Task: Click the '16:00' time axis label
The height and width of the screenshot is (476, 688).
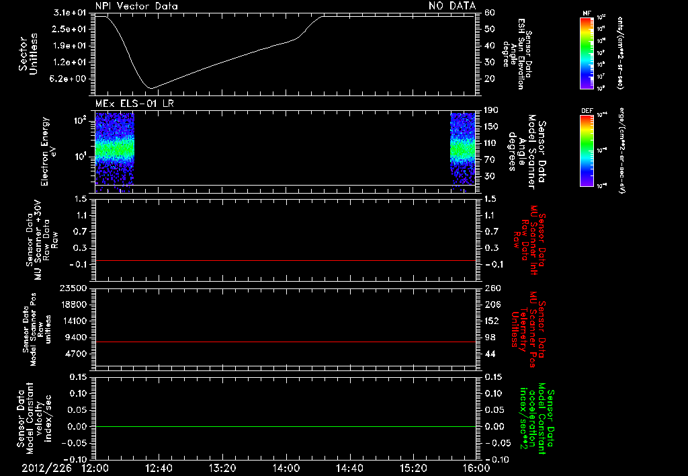Action: click(x=477, y=468)
